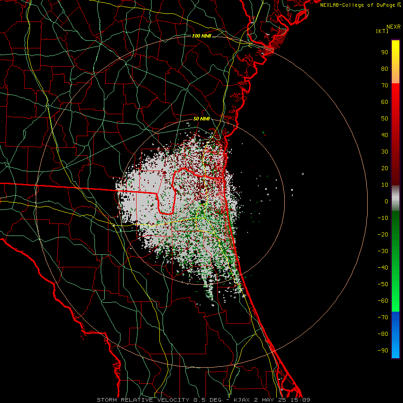Pick the yellow segment of the color bar
Screen dimensions: 403x403
[395, 53]
